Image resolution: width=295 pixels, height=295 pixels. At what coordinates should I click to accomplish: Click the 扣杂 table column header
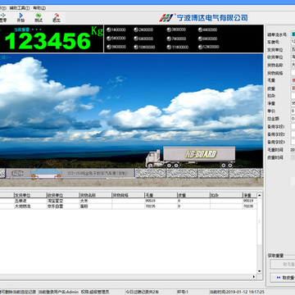pos(226,195)
